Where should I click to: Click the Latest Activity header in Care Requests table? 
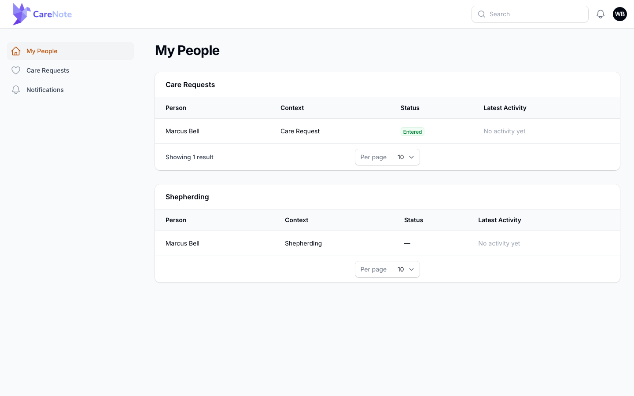pyautogui.click(x=505, y=108)
